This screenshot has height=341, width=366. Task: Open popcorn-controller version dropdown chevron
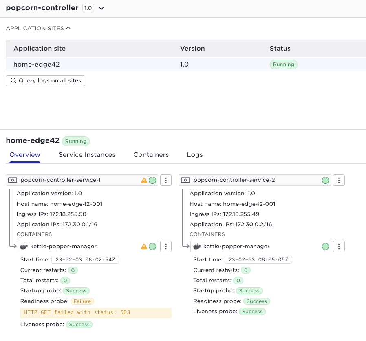pos(101,8)
